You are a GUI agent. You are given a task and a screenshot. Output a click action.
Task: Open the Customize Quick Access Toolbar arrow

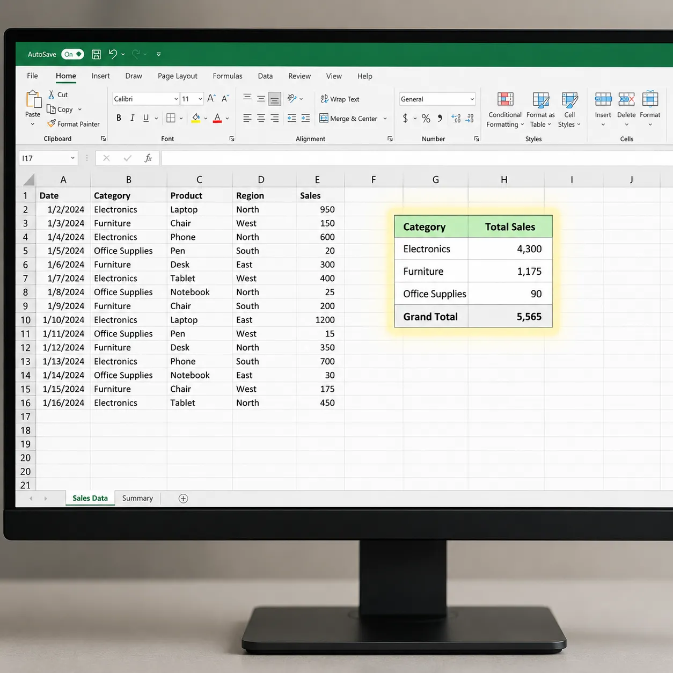[x=158, y=54]
